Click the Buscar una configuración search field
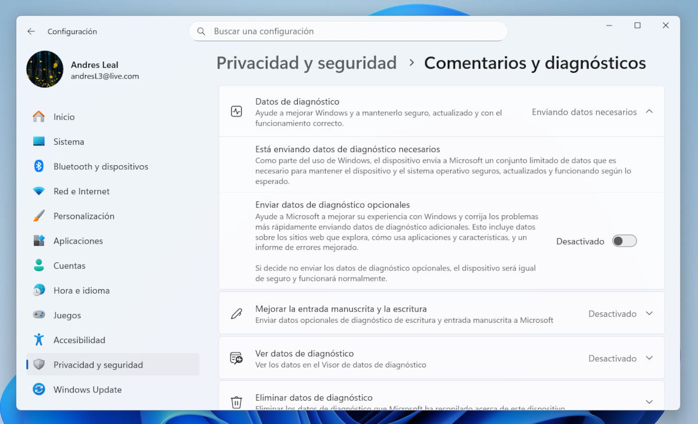 [348, 31]
